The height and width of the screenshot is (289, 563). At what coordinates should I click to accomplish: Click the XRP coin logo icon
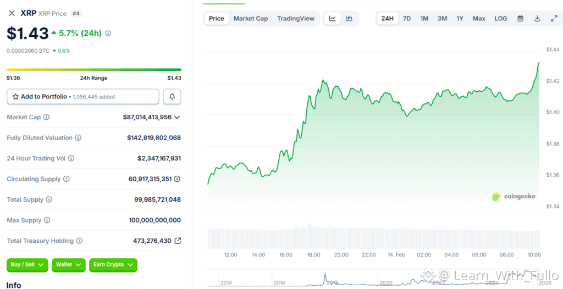click(x=12, y=13)
